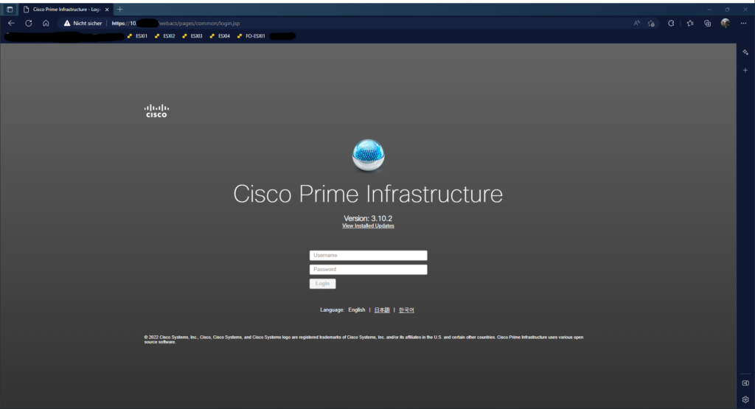Switch language to 한국어
755x409 pixels.
406,310
